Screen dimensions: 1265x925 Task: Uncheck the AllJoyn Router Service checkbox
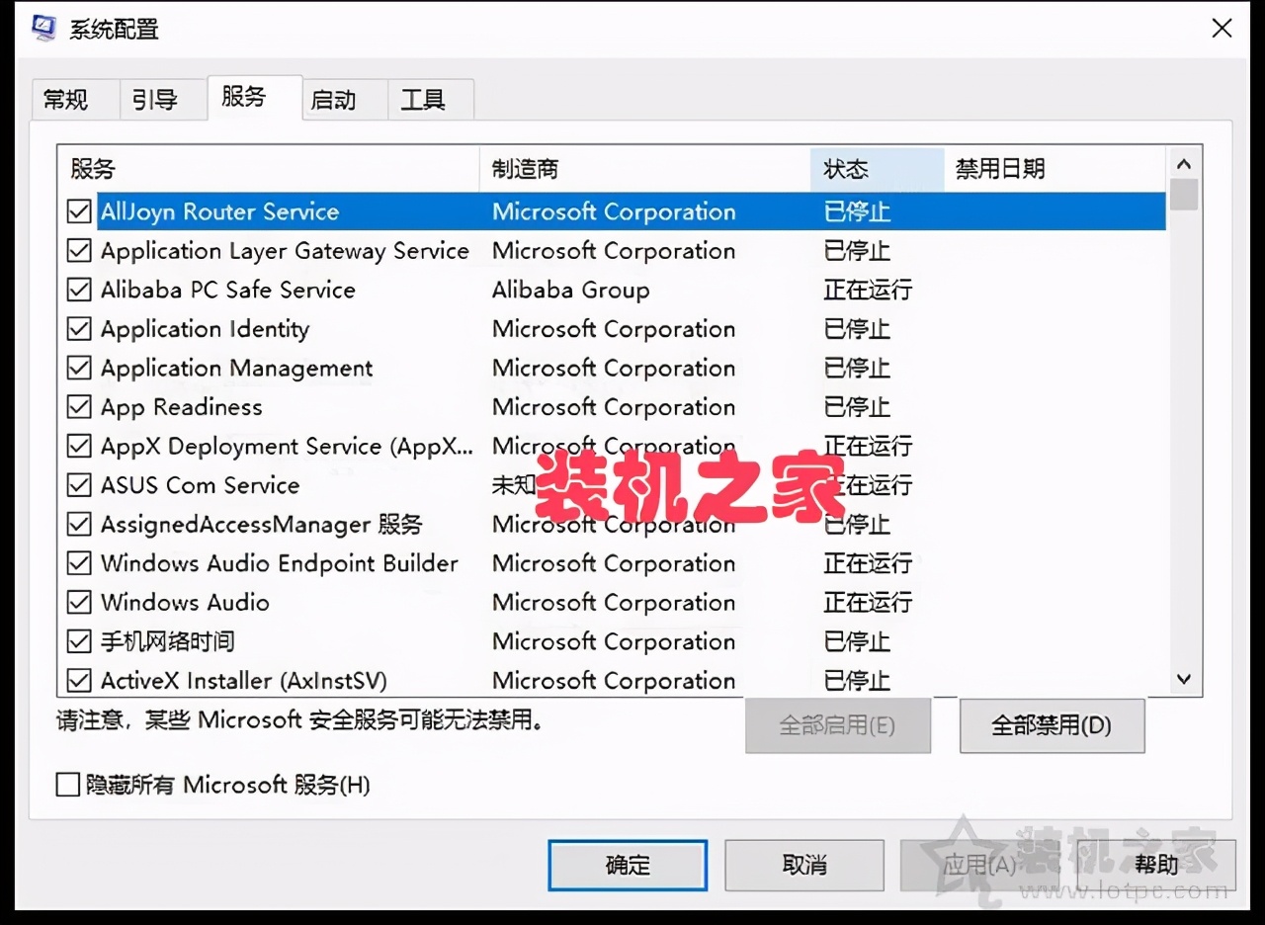tap(79, 210)
